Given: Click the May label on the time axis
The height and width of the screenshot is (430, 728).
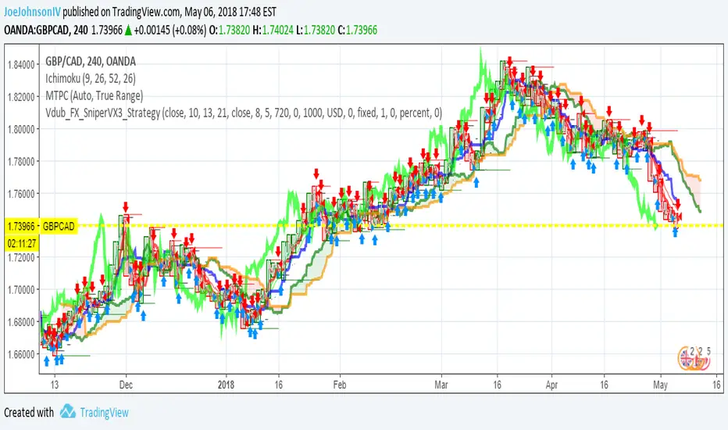Looking at the screenshot, I should (x=660, y=385).
